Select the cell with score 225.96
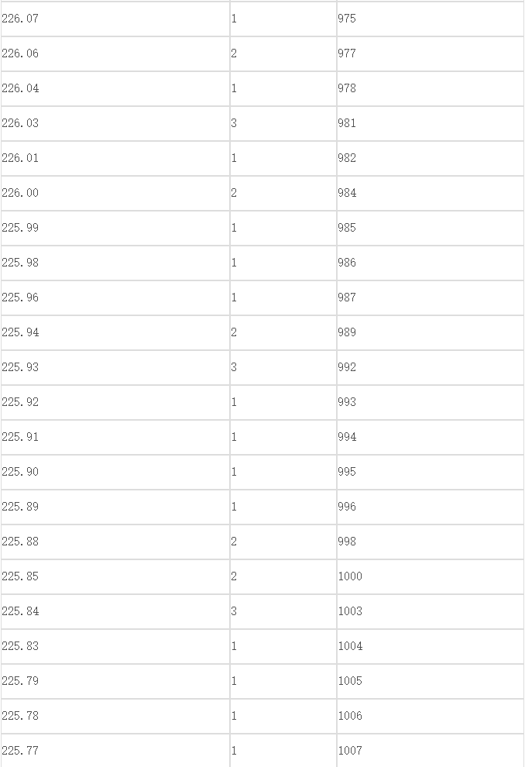Viewport: 525px width, 767px height. tap(115, 298)
